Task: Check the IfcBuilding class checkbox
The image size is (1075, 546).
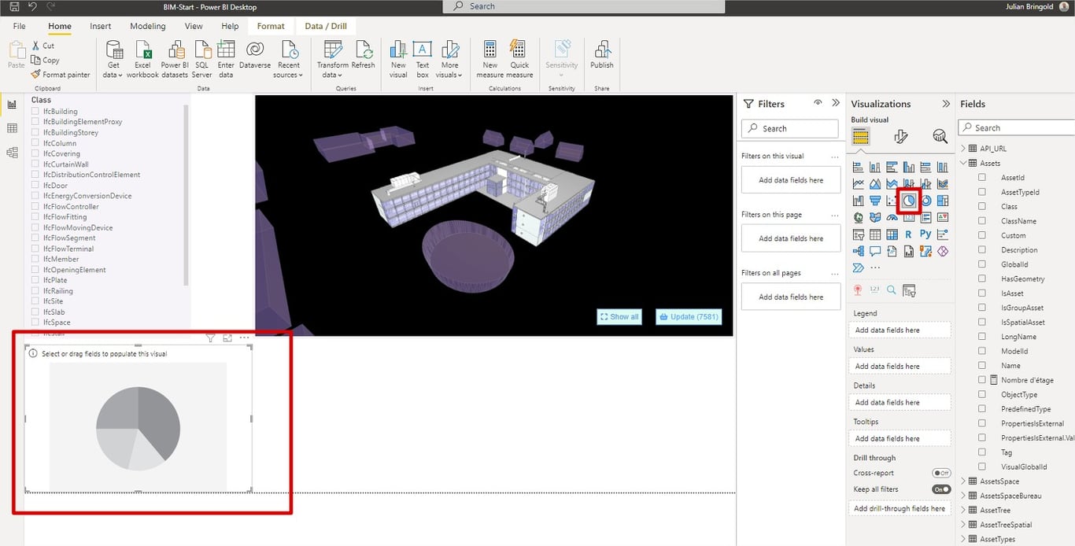Action: [35, 111]
